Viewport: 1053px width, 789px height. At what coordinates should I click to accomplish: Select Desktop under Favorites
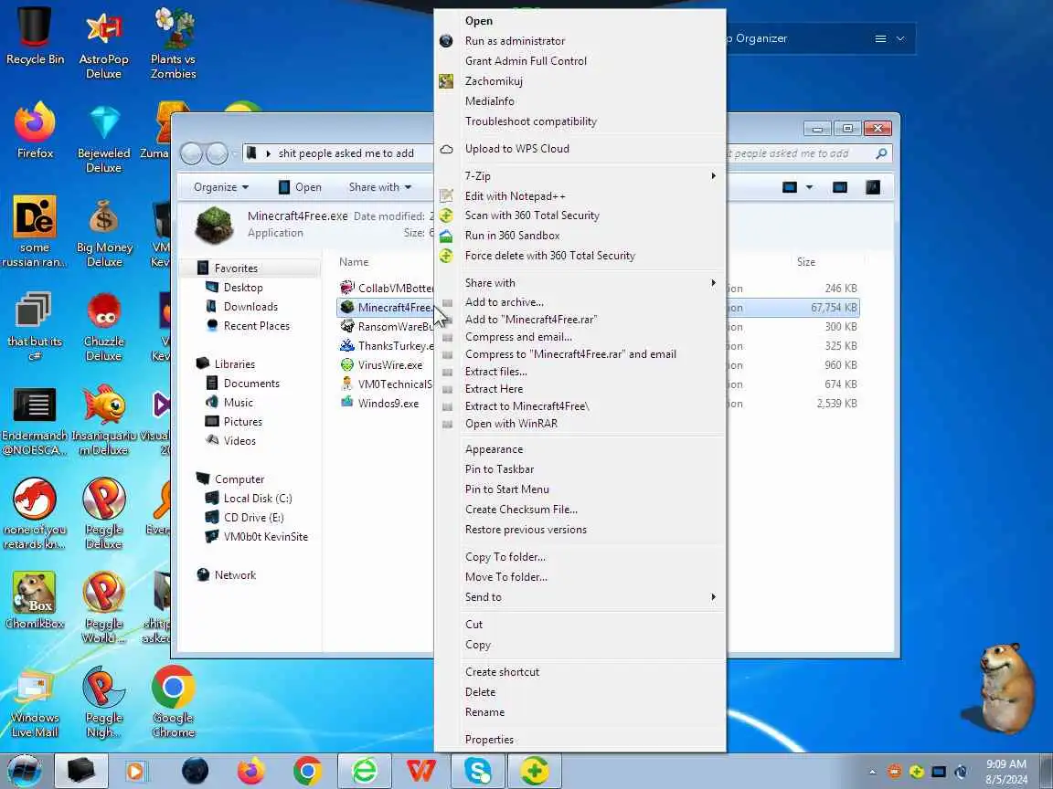tap(243, 288)
